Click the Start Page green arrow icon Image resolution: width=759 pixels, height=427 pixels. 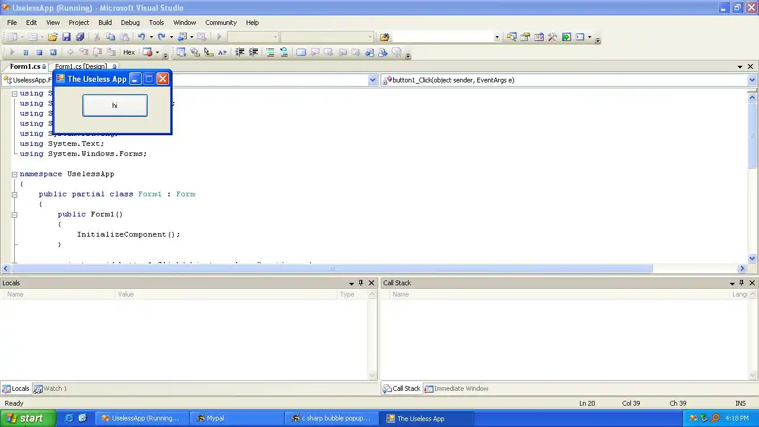566,37
